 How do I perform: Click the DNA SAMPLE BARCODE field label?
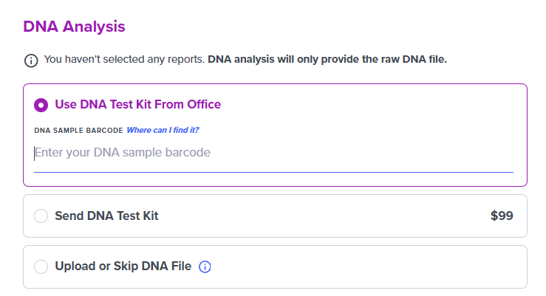pyautogui.click(x=78, y=131)
